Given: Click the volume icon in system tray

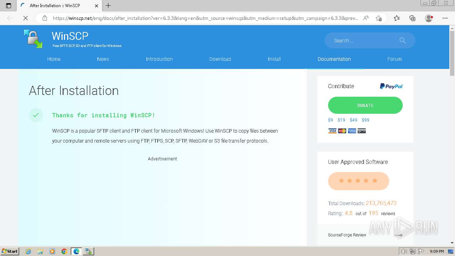Looking at the screenshot, I should [404, 251].
